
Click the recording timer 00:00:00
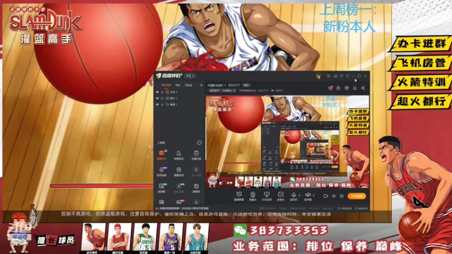coord(347,208)
